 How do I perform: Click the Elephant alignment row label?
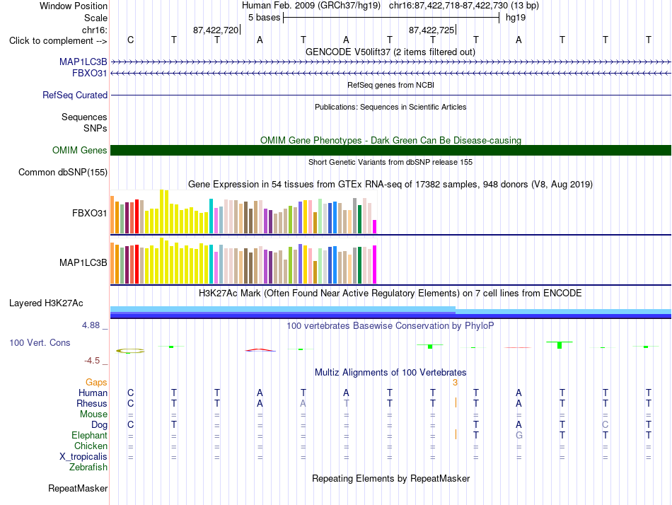89,435
